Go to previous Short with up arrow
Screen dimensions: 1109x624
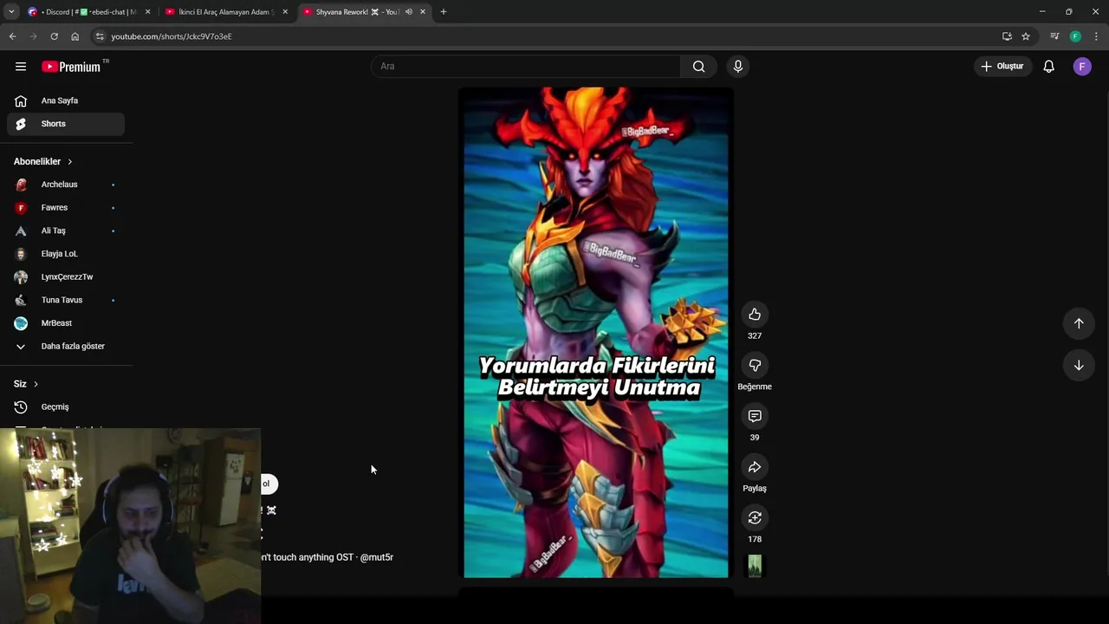pyautogui.click(x=1079, y=323)
